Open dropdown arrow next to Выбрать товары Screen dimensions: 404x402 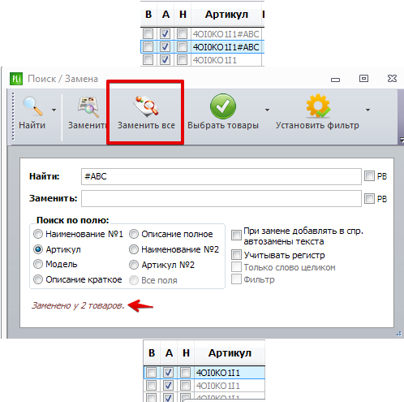pyautogui.click(x=267, y=110)
